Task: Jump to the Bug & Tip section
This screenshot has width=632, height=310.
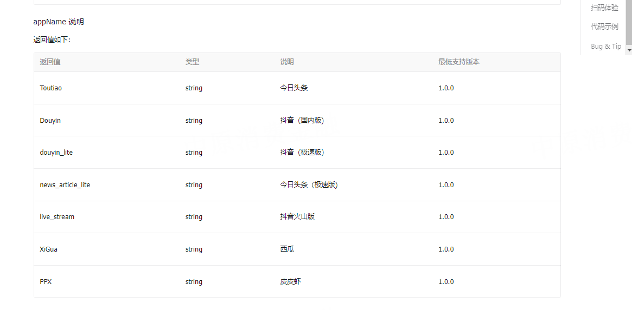Action: pyautogui.click(x=605, y=47)
